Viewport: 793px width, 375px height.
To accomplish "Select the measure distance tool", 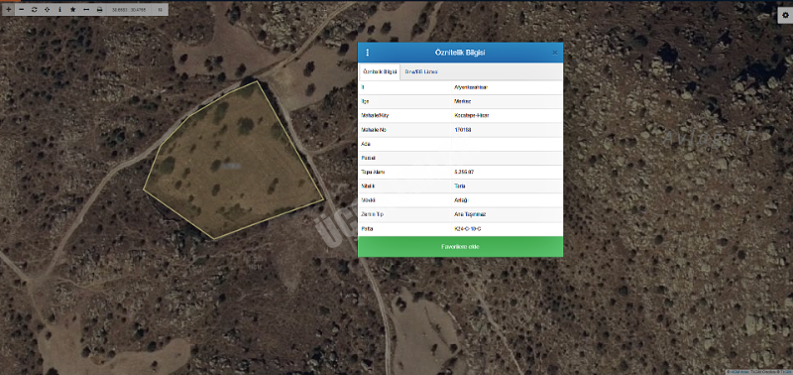I will click(x=86, y=10).
